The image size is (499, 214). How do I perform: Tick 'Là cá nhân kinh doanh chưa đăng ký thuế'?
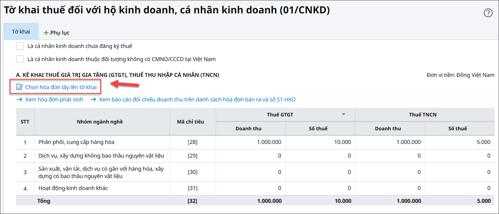click(20, 46)
